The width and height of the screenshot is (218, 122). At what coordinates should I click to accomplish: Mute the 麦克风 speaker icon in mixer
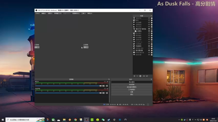point(104,86)
